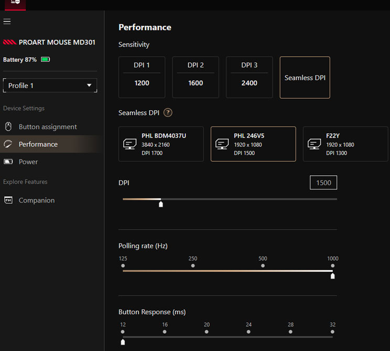This screenshot has width=390, height=351.
Task: Click the battery icon beside Power
Action: point(8,162)
